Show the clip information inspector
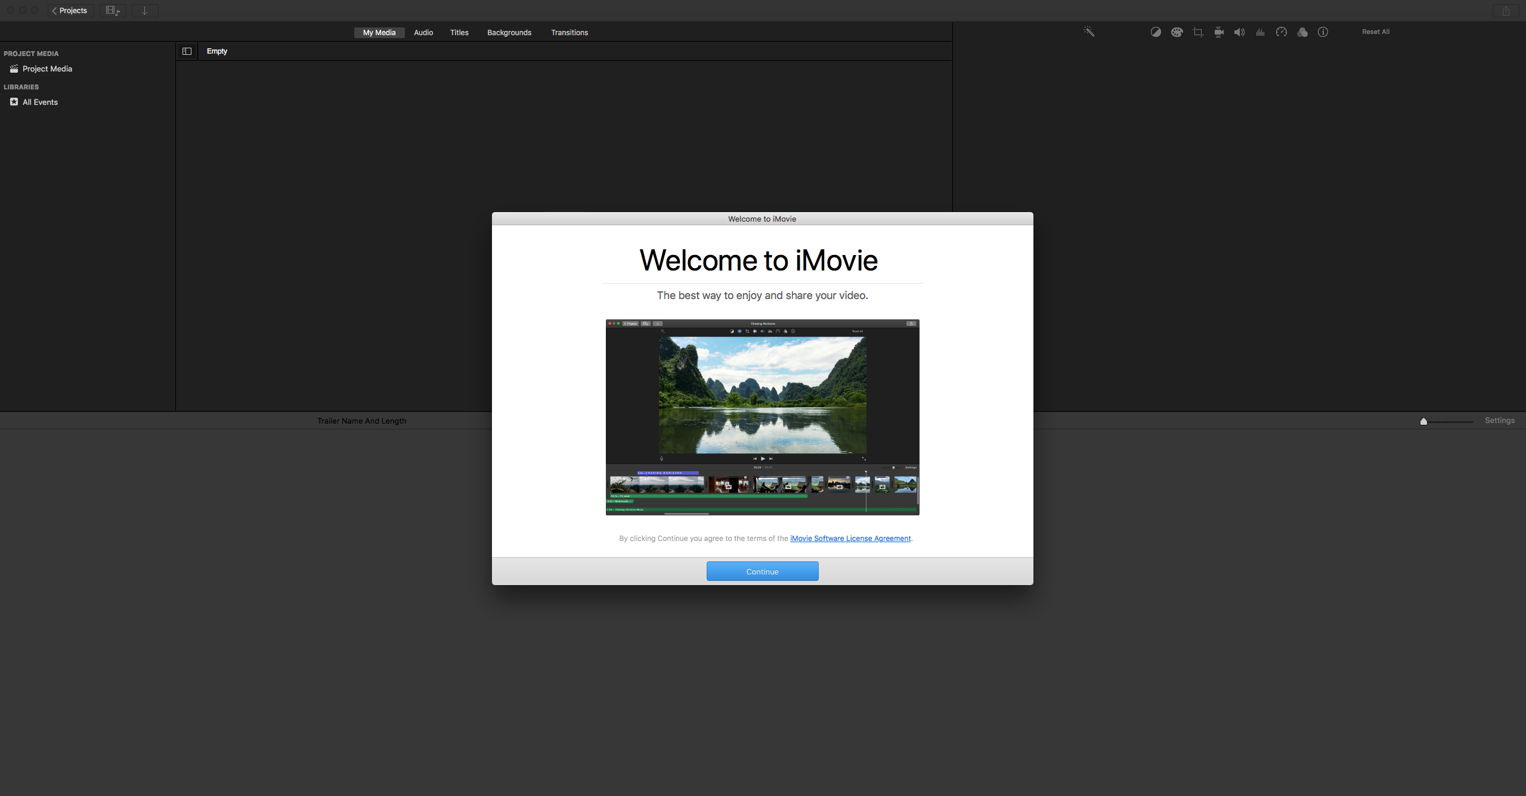 (1323, 32)
